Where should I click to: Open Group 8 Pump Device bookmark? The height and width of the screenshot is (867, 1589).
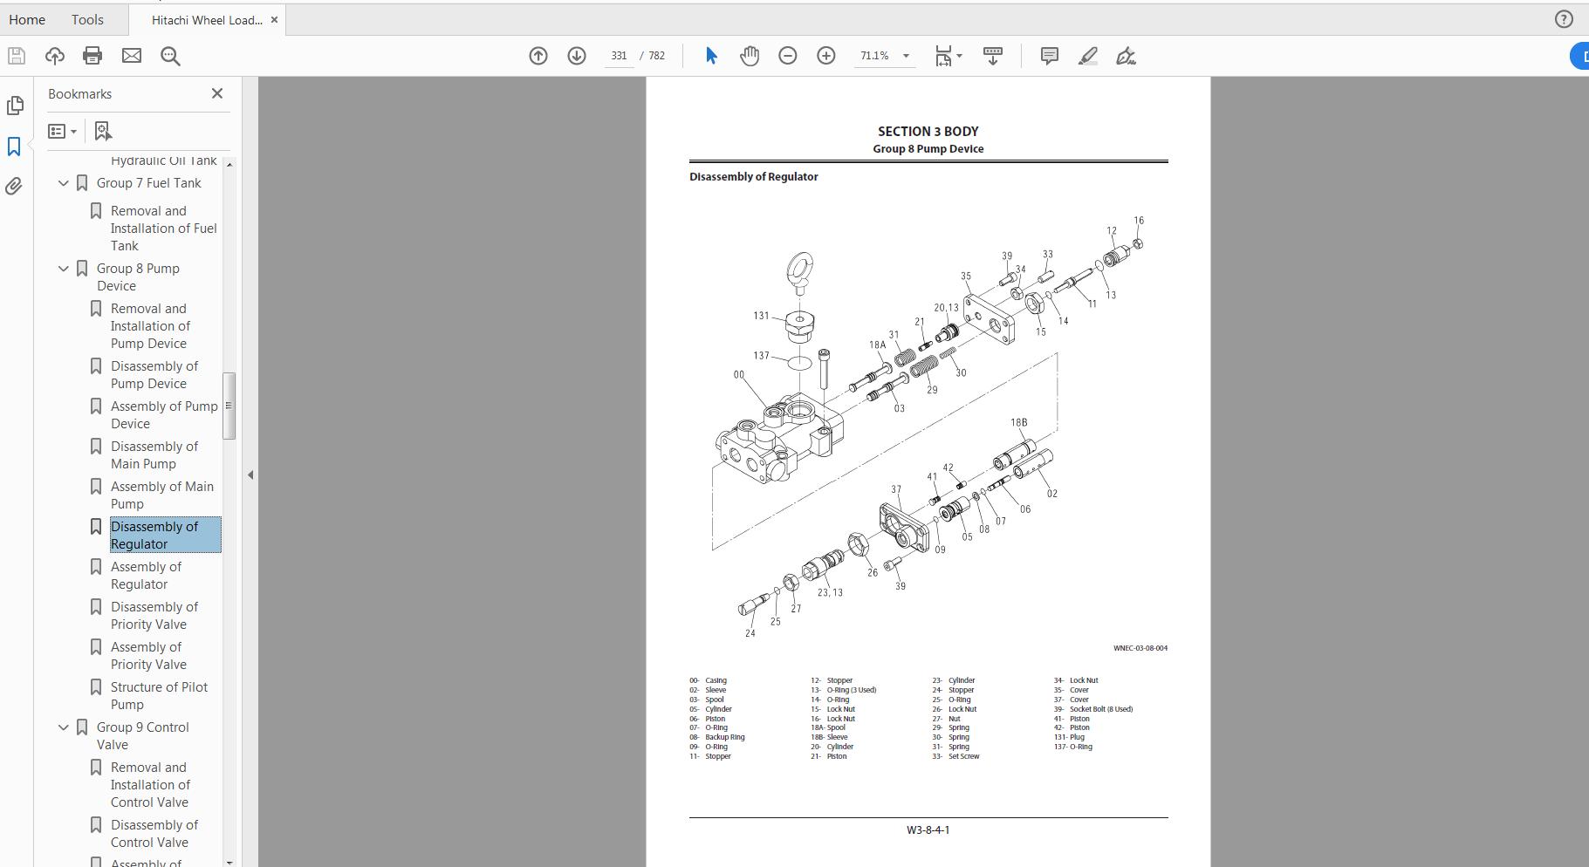point(138,277)
